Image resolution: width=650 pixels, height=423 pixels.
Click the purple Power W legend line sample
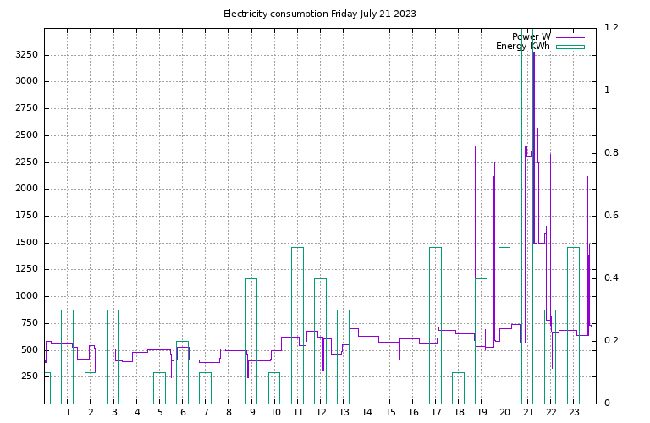coord(570,37)
